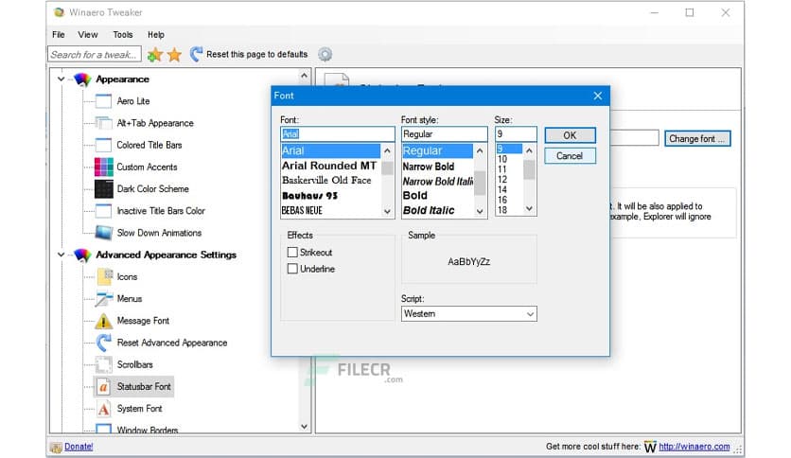Enable the Strikeout checkbox
The width and height of the screenshot is (791, 458).
coord(292,253)
